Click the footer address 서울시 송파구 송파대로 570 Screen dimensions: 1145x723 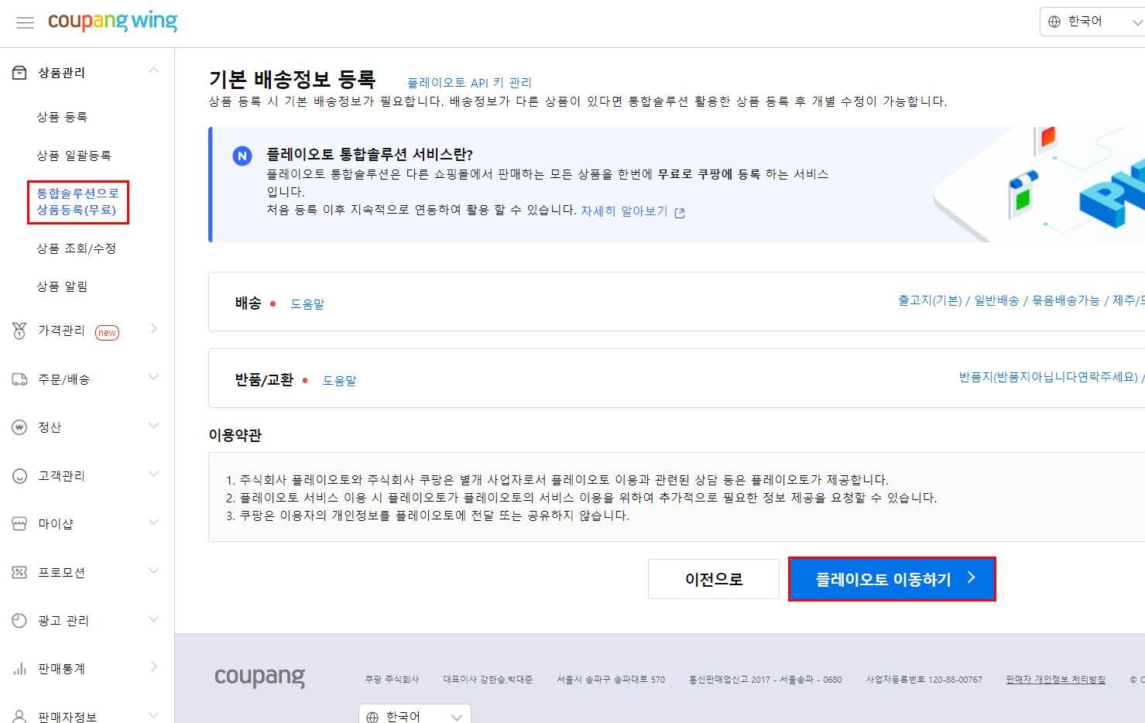(x=611, y=680)
